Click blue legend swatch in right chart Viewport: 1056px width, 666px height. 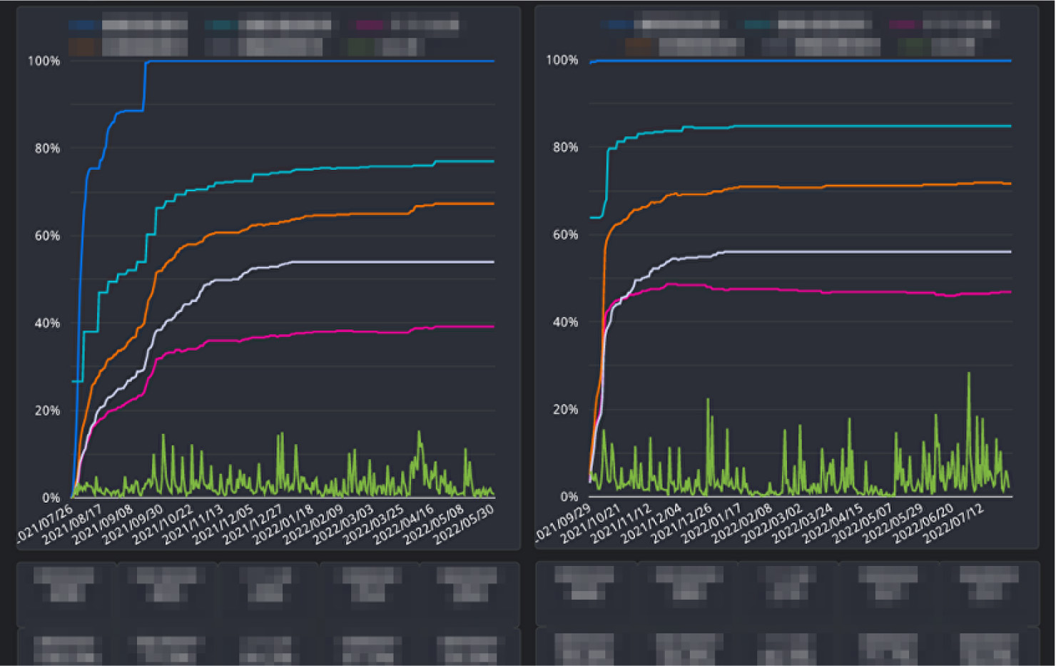pyautogui.click(x=618, y=25)
